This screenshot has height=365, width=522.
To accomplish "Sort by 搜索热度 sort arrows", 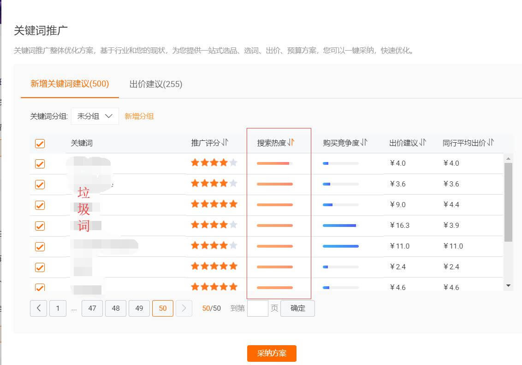I will (291, 143).
